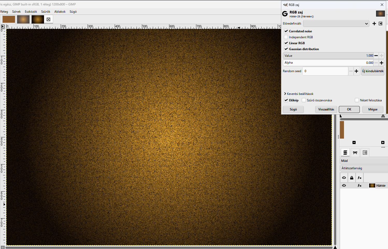388x249 pixels.
Task: Open the dock panel menu three-dots icon
Action: coord(383,147)
